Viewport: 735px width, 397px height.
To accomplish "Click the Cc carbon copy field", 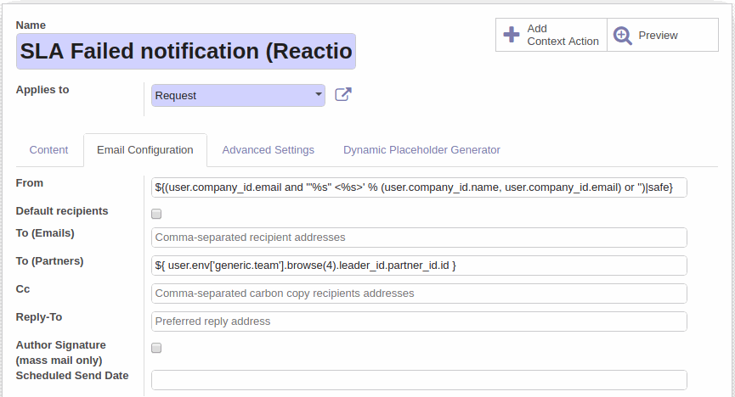I will (x=419, y=294).
